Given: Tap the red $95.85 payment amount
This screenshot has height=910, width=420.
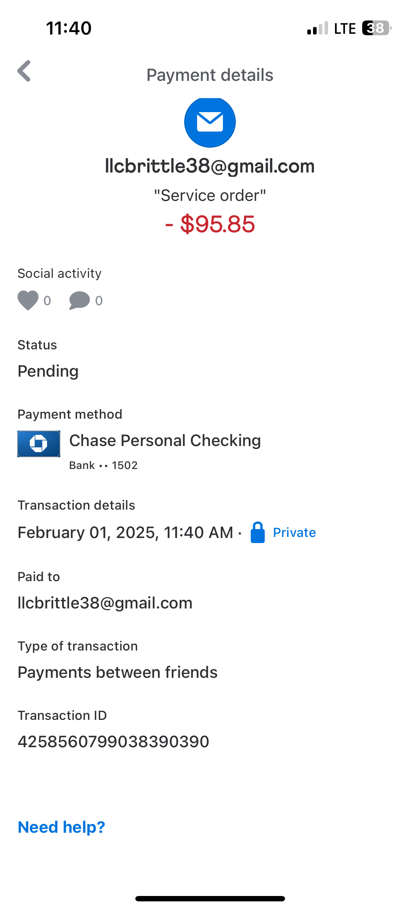Looking at the screenshot, I should tap(210, 224).
